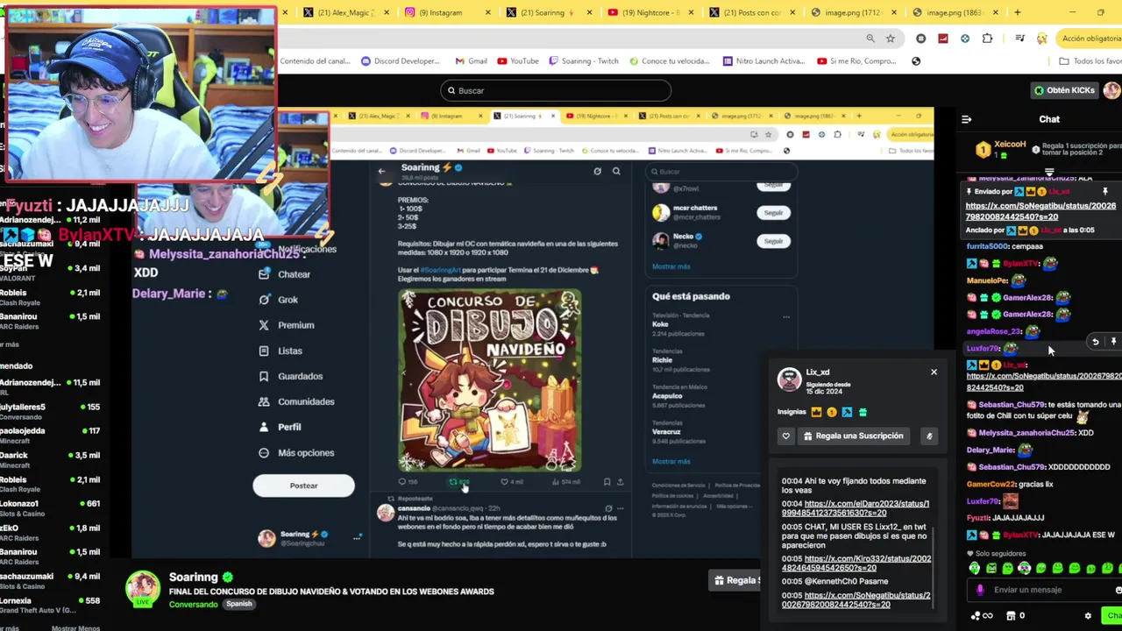This screenshot has height=631, width=1122.
Task: Click Regala una Suscripción on user card
Action: click(852, 436)
